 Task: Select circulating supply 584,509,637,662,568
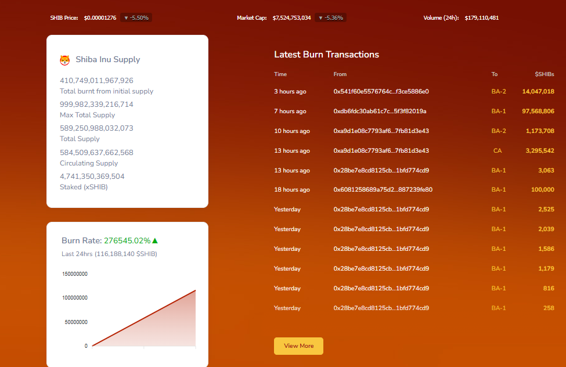pyautogui.click(x=96, y=153)
